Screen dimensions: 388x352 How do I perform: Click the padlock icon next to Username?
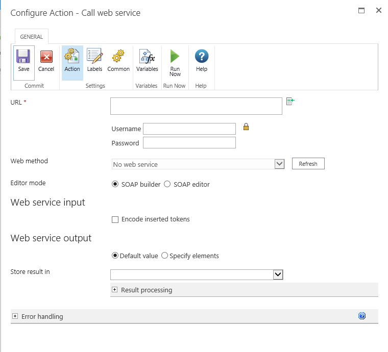point(246,127)
